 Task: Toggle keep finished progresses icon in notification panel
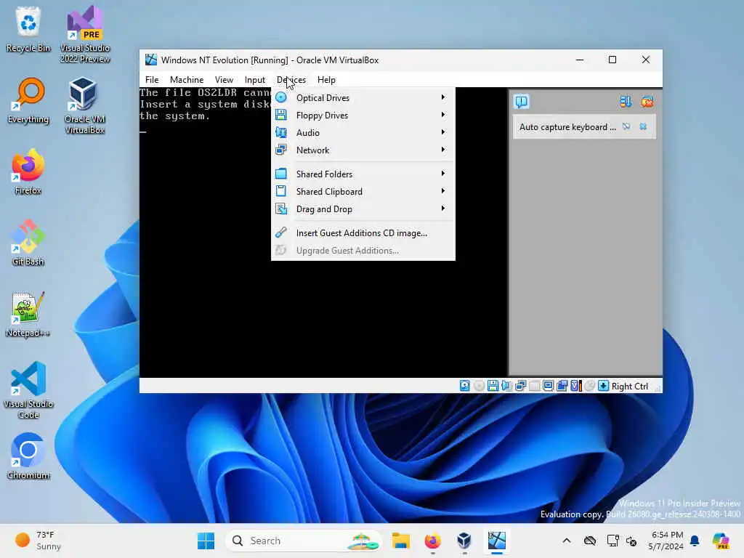(626, 102)
